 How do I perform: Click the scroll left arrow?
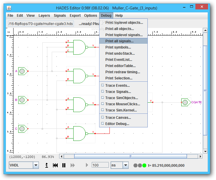coord(62,156)
